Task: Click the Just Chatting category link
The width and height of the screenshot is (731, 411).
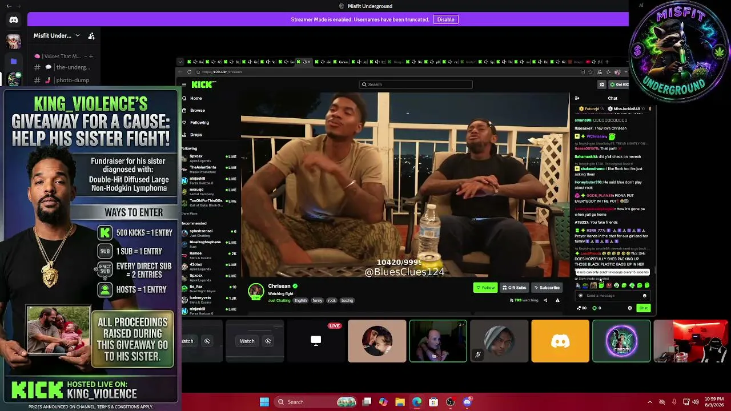Action: click(279, 300)
